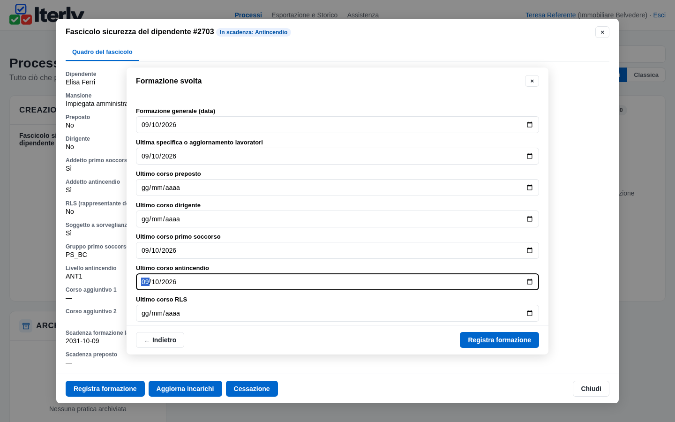
Task: Click the 'ANT1' fire level value
Action: pyautogui.click(x=74, y=276)
